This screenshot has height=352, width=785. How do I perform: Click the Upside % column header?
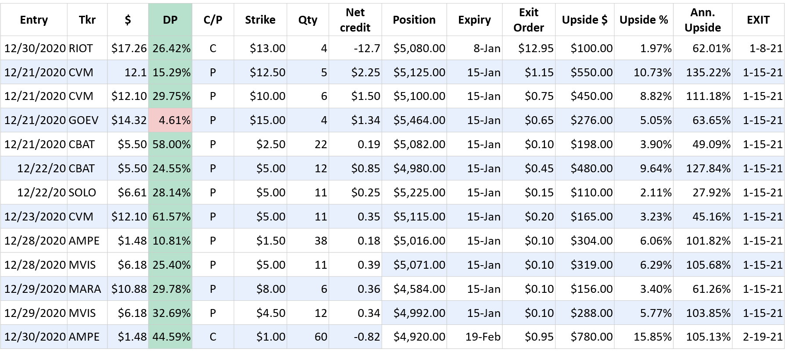click(x=644, y=20)
